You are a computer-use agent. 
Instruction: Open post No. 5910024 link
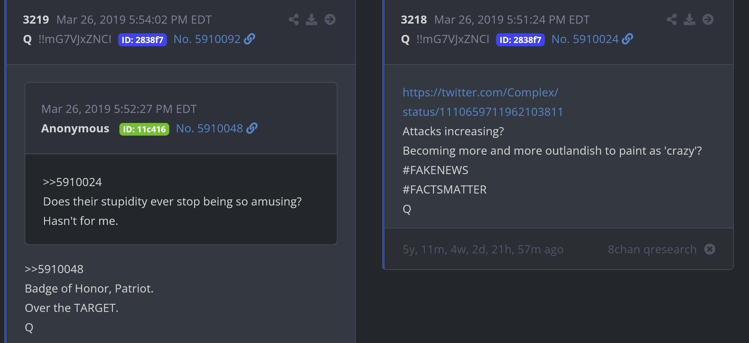point(585,39)
